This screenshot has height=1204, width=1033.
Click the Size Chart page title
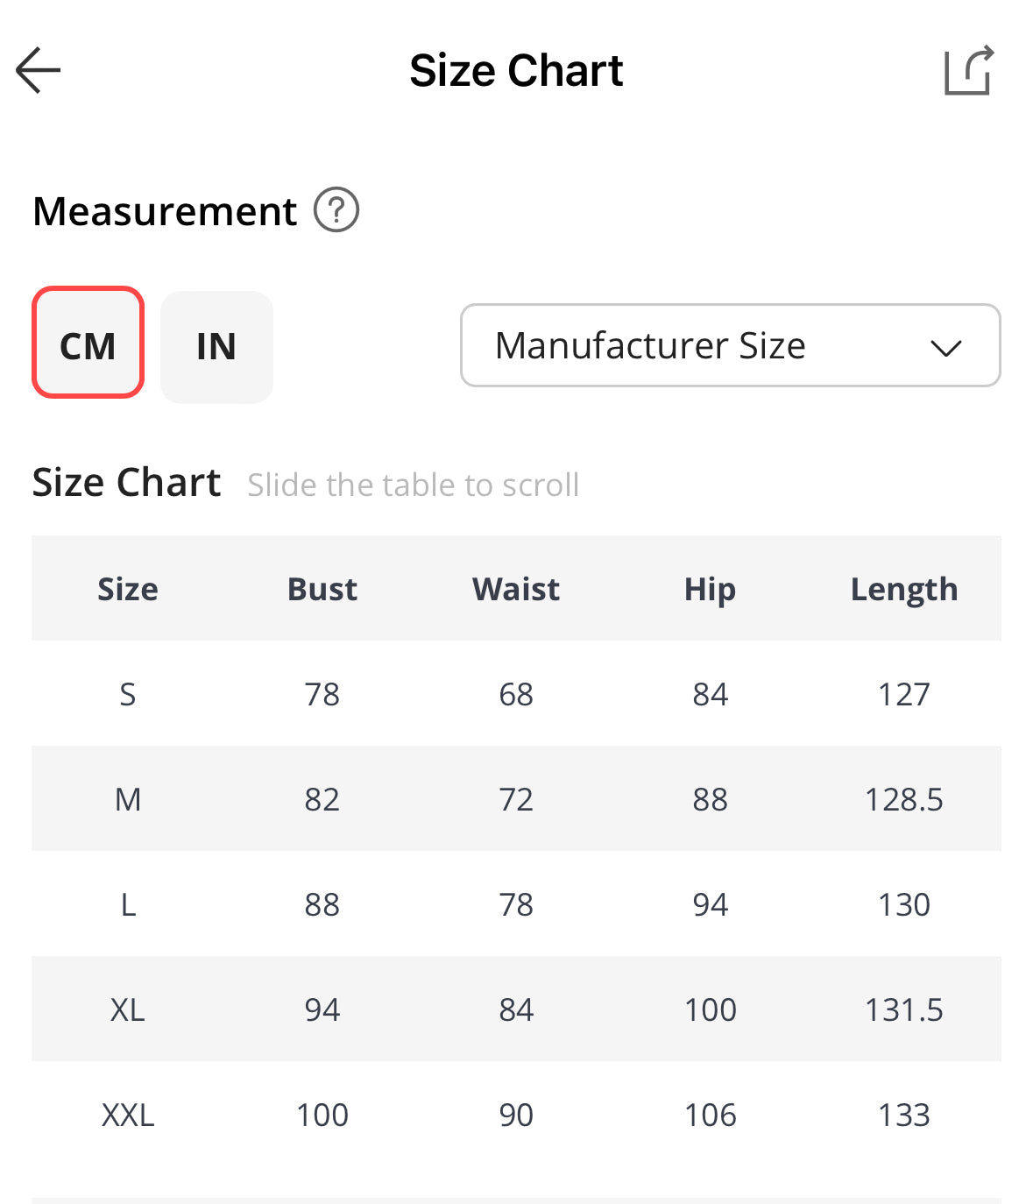(x=516, y=70)
